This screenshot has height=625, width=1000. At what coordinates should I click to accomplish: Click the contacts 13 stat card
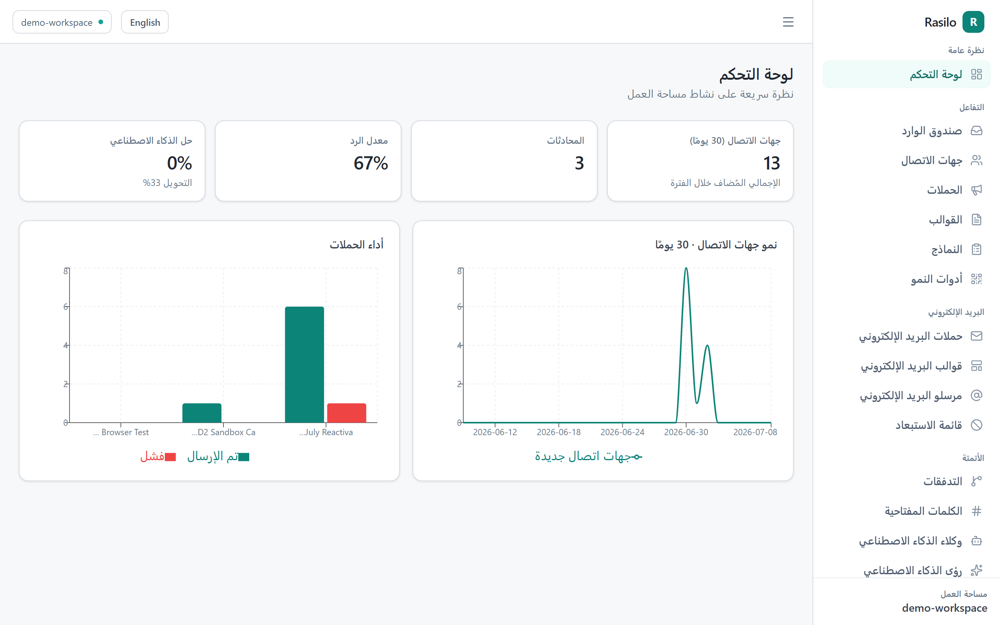700,161
